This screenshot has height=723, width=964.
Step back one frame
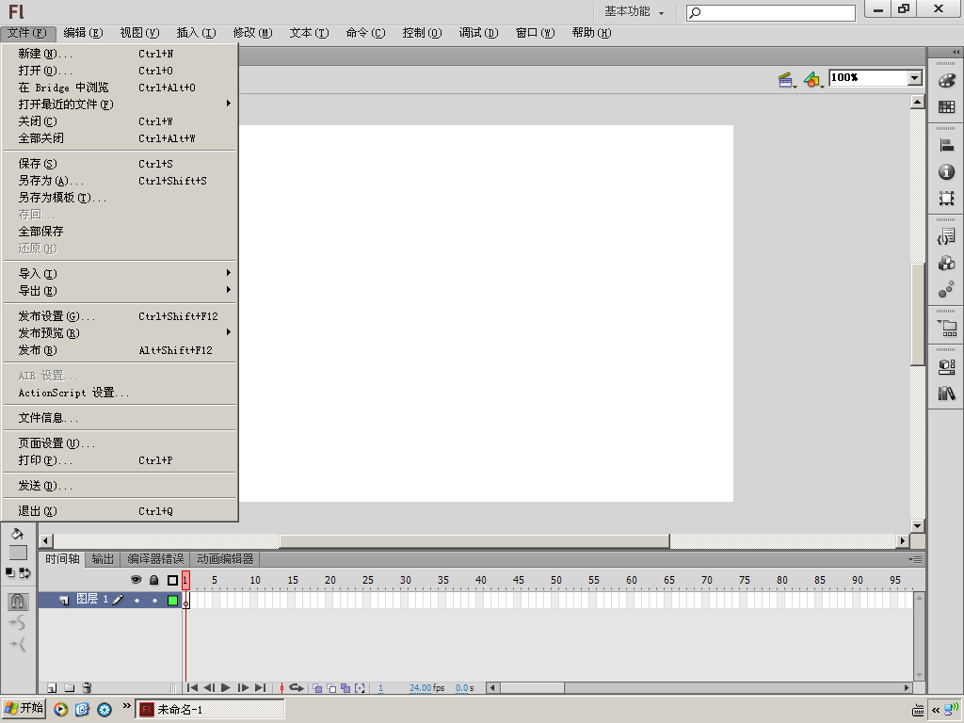[x=209, y=688]
